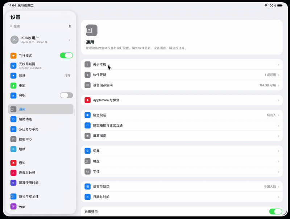Click the 搜索 search field

click(41, 26)
